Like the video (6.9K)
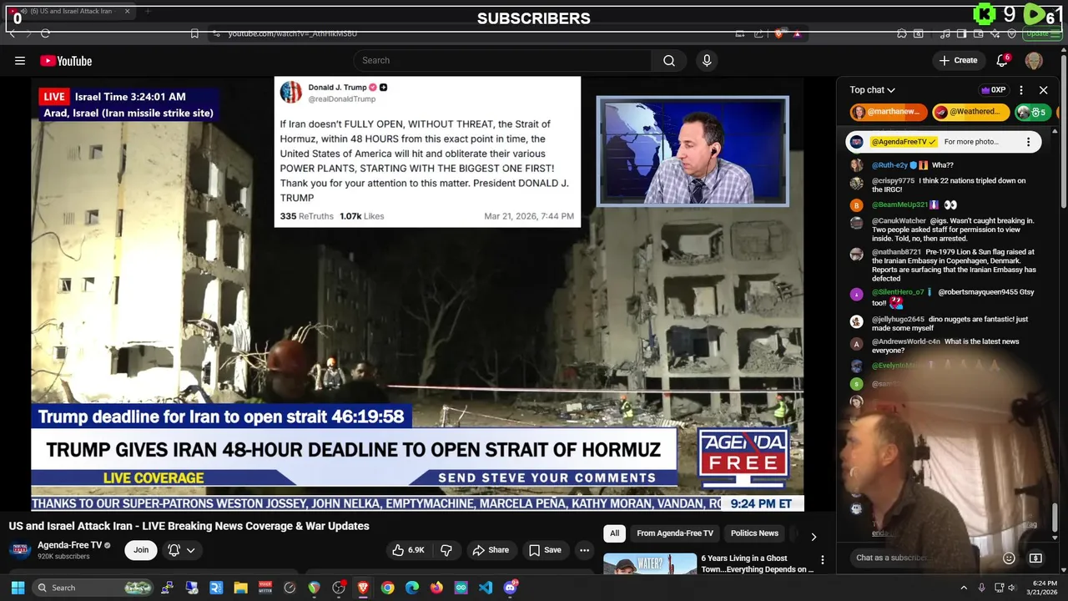 pyautogui.click(x=409, y=550)
